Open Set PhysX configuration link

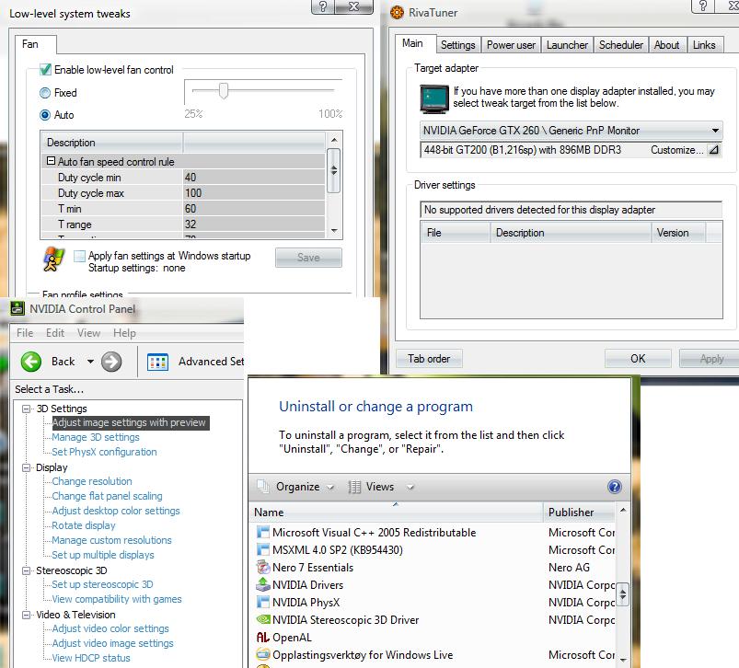104,452
